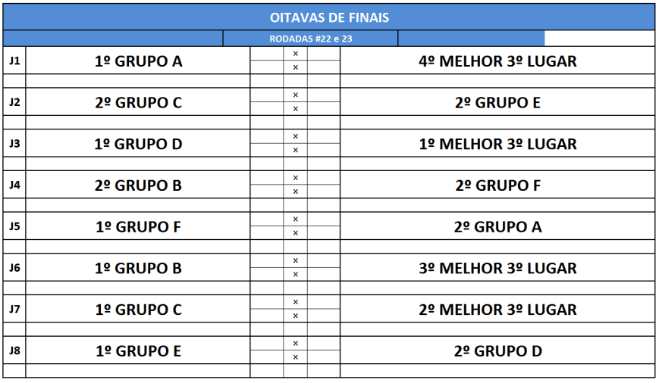Click the OITAVAS DE FINAIS title header
Image resolution: width=659 pixels, height=383 pixels.
(x=329, y=17)
